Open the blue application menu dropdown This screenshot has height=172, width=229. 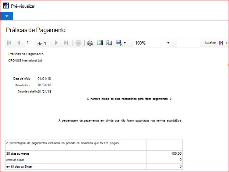click(x=7, y=16)
